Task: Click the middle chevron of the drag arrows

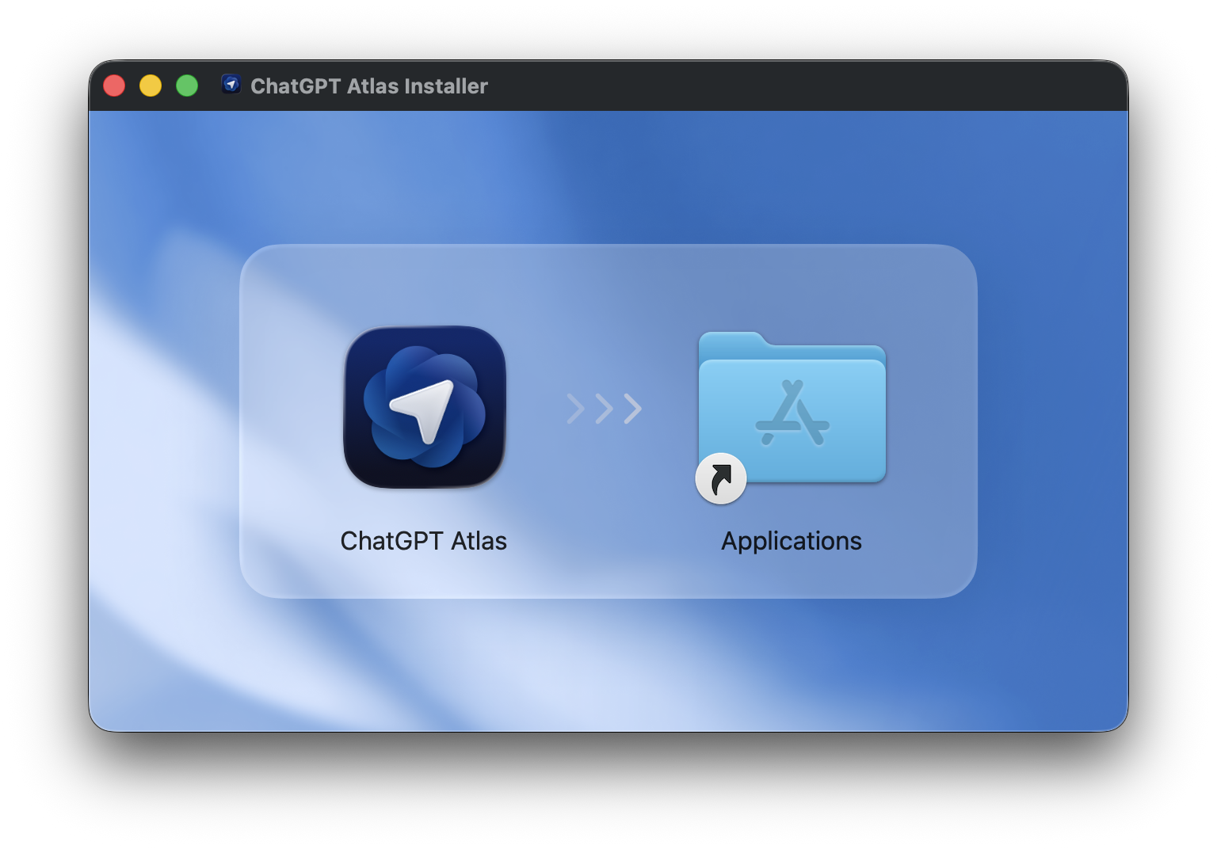Action: pyautogui.click(x=605, y=409)
